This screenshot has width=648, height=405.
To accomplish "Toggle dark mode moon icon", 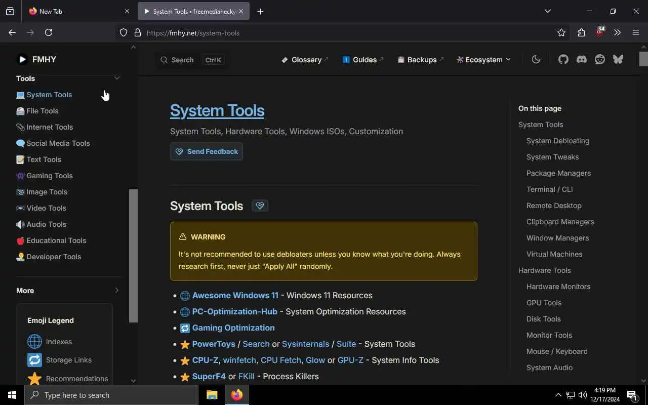I will 536,59.
